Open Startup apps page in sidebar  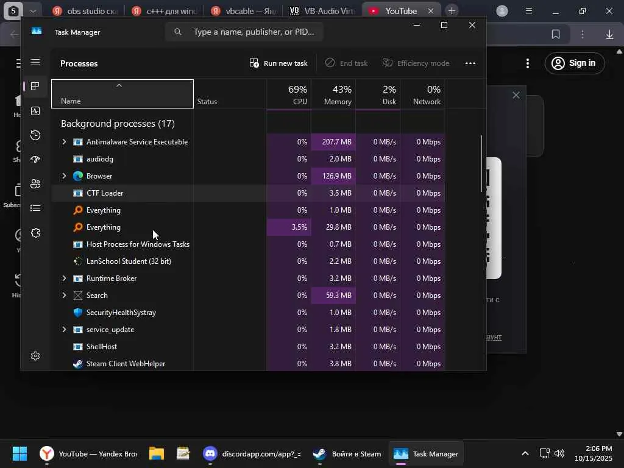[x=35, y=160]
